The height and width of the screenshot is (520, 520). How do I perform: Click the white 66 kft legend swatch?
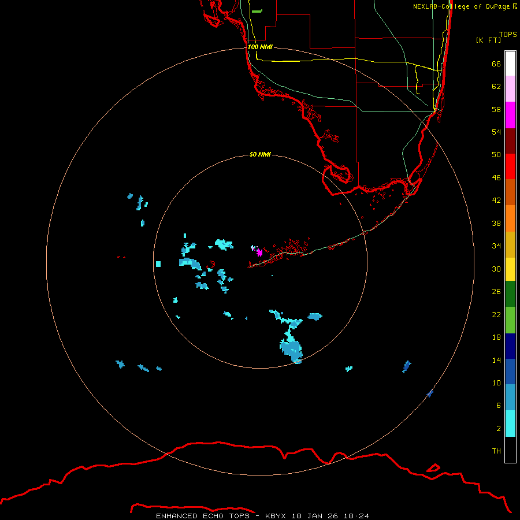pos(510,64)
